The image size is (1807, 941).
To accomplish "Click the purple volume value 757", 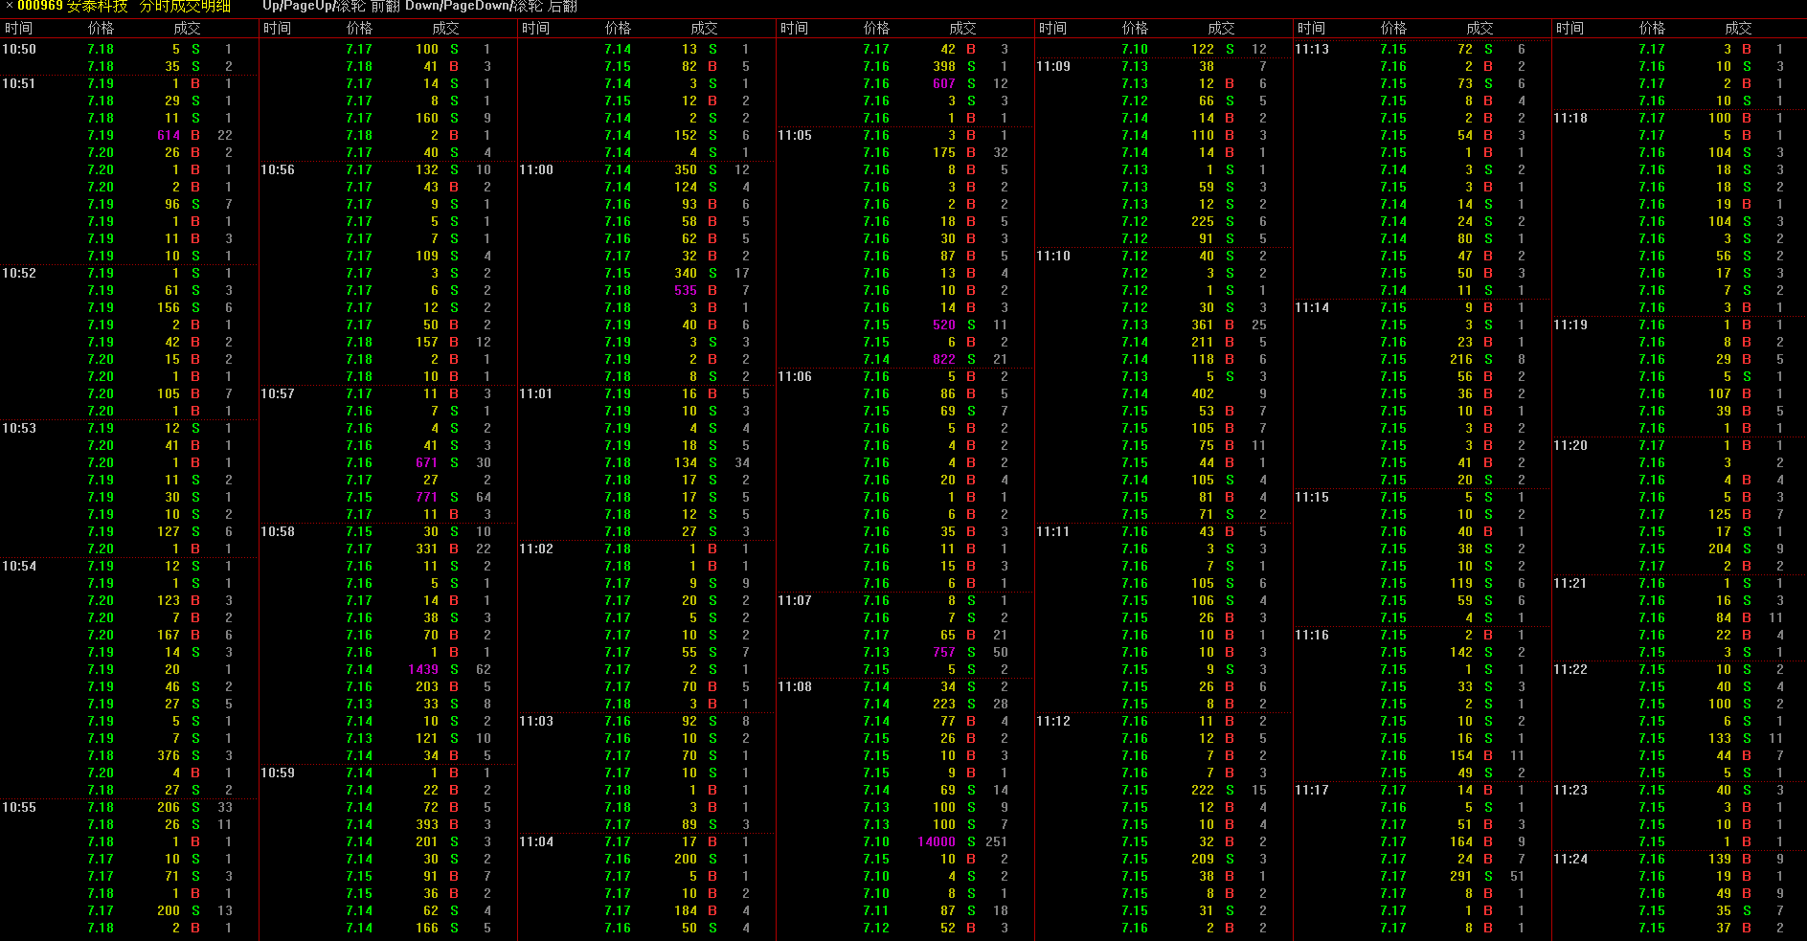I will tap(944, 652).
